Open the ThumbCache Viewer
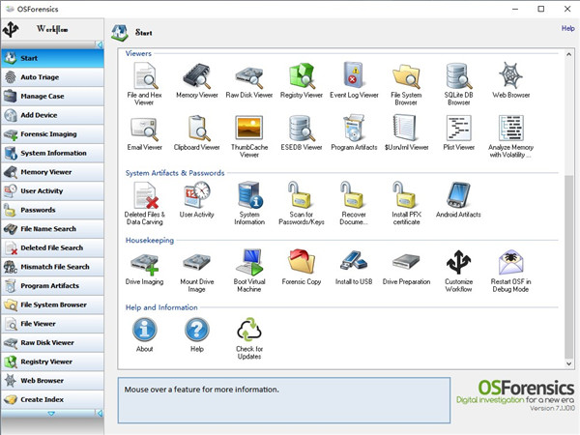The width and height of the screenshot is (580, 435). coord(249,128)
